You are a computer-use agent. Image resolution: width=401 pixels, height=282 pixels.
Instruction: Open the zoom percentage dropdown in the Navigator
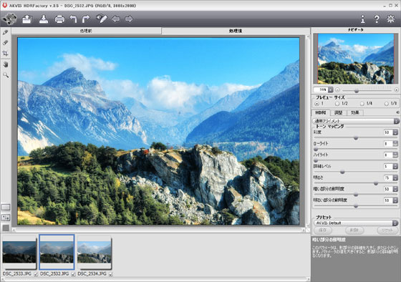click(330, 89)
